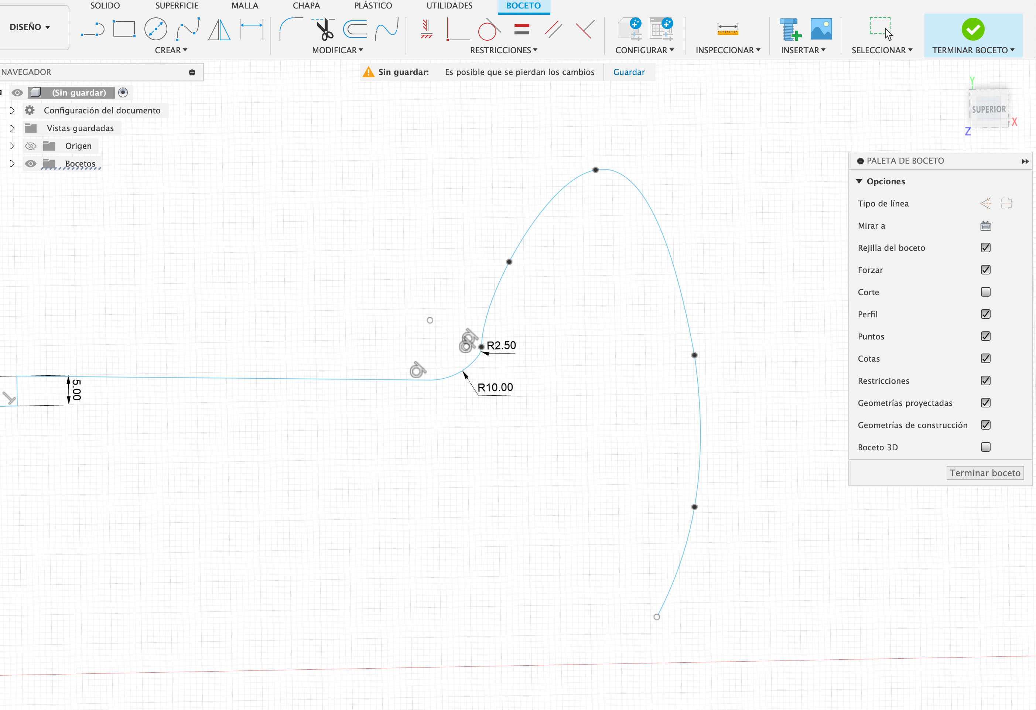1036x710 pixels.
Task: Click the R10.00 radius dimension
Action: (x=495, y=388)
